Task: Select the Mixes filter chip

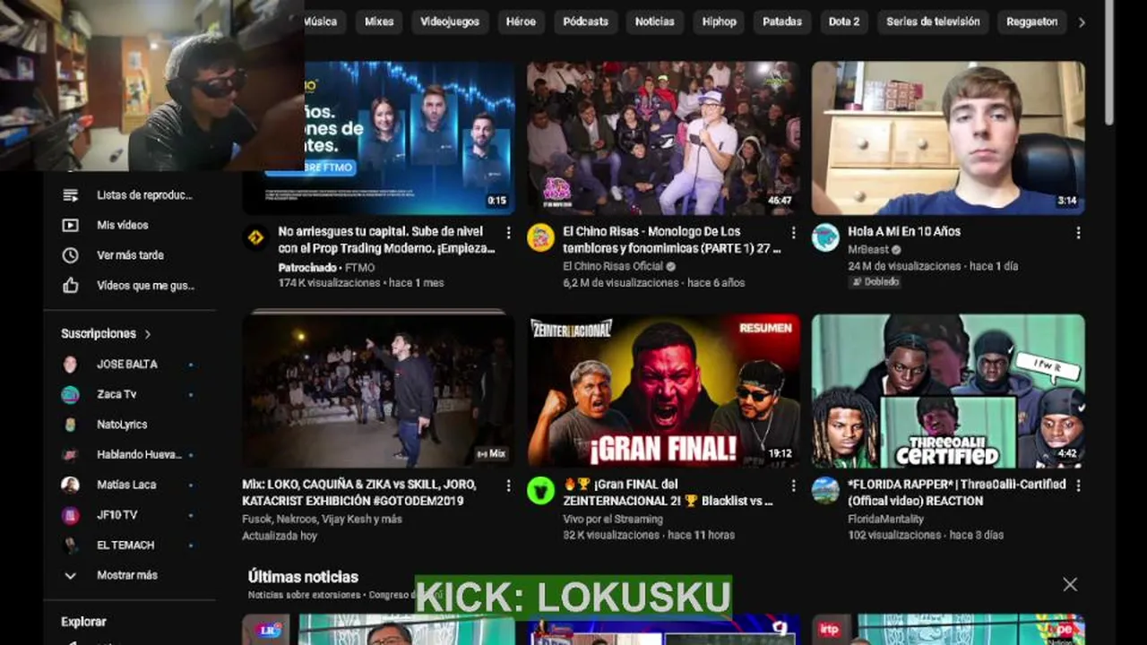Action: pos(379,21)
